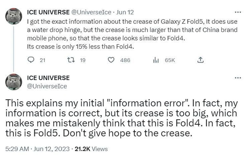Click the cat avatar on the second tweet
Image resolution: width=248 pixels, height=165 pixels.
tap(14, 82)
